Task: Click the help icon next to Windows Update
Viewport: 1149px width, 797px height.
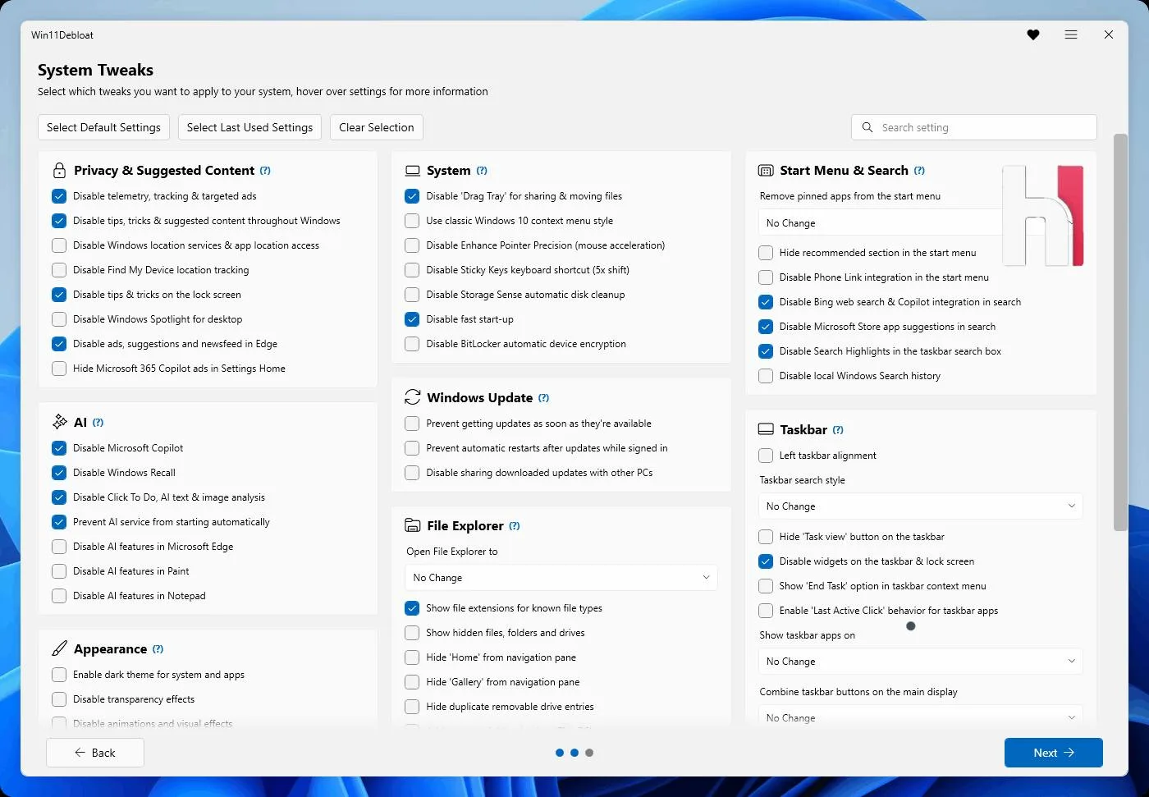Action: pos(543,398)
